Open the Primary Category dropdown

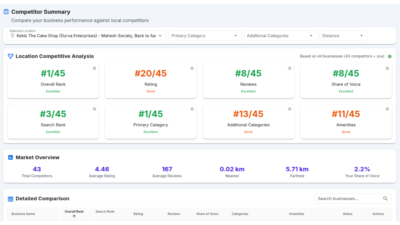click(x=205, y=36)
